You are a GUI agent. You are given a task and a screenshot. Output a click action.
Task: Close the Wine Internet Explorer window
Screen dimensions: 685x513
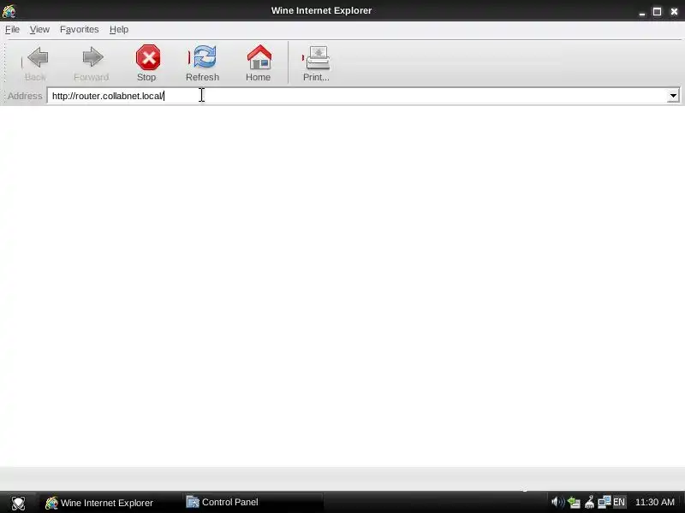674,11
